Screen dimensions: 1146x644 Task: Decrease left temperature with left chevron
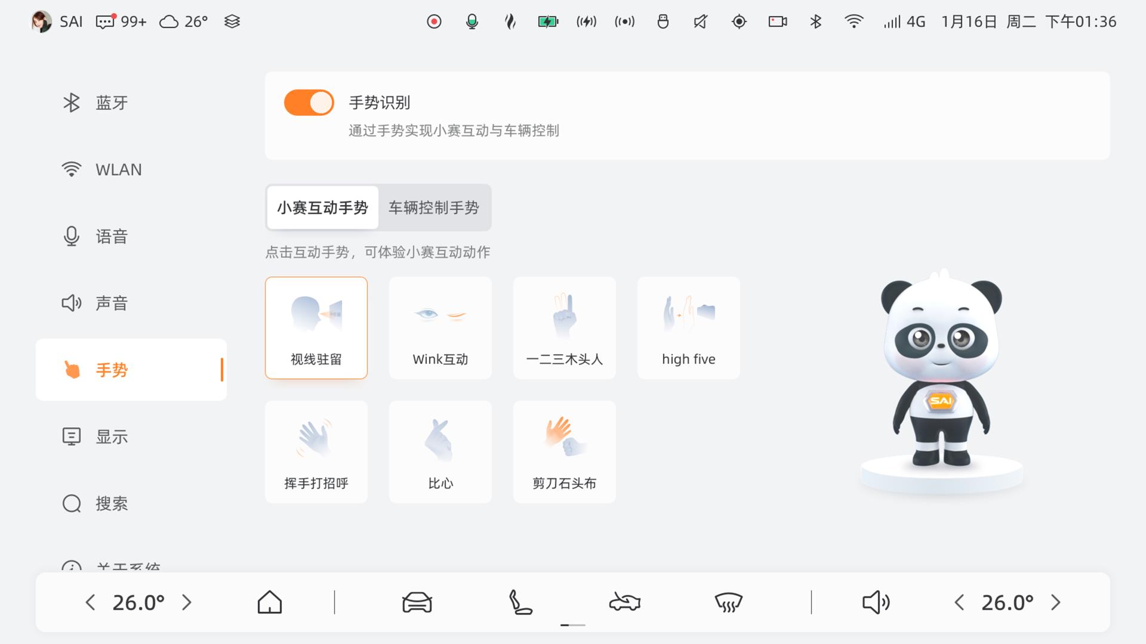90,602
